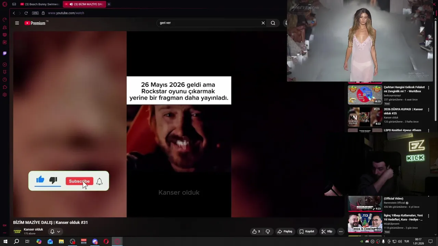Open the taskbar clock showing 00:17

tap(418, 242)
